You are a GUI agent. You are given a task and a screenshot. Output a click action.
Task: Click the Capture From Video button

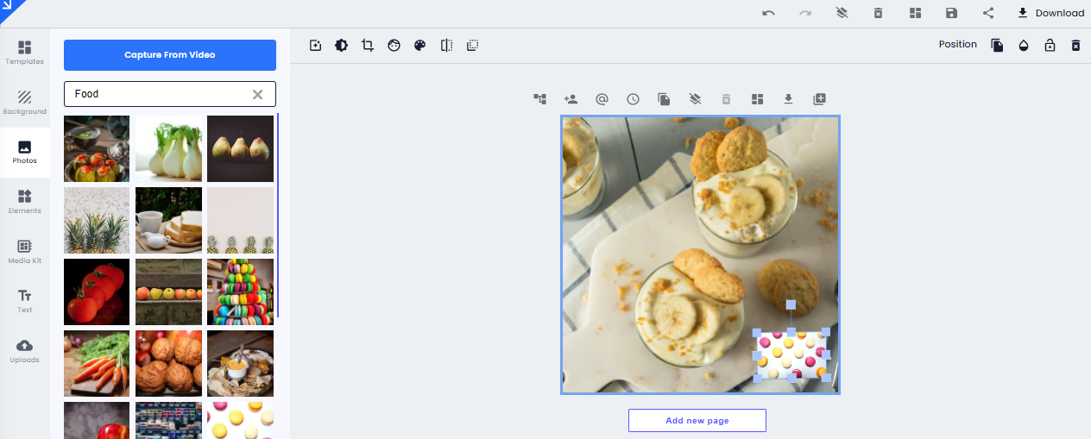coord(170,55)
